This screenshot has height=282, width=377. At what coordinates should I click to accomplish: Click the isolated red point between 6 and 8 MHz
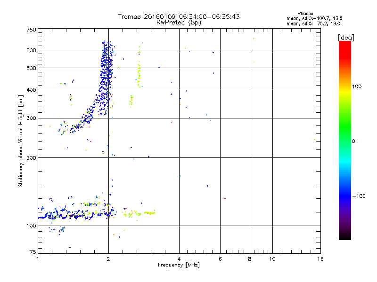[225, 198]
